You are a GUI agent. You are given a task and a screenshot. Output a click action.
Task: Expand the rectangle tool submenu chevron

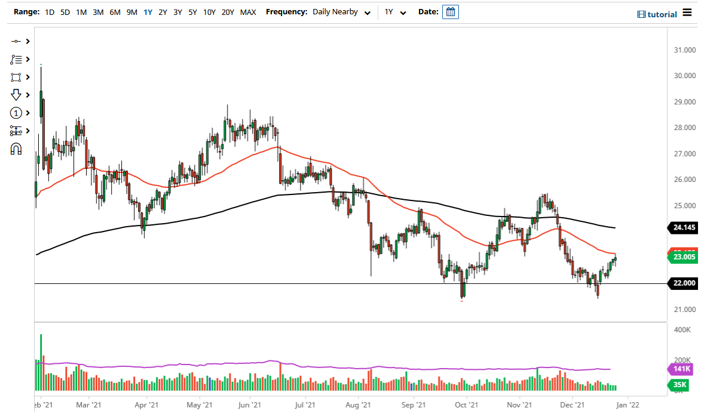27,77
